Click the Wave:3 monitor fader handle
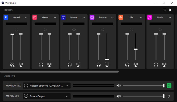This screenshot has height=102, width=177. click(x=12, y=34)
